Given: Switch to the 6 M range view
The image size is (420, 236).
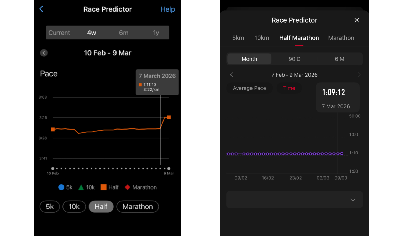Looking at the screenshot, I should click(x=339, y=59).
